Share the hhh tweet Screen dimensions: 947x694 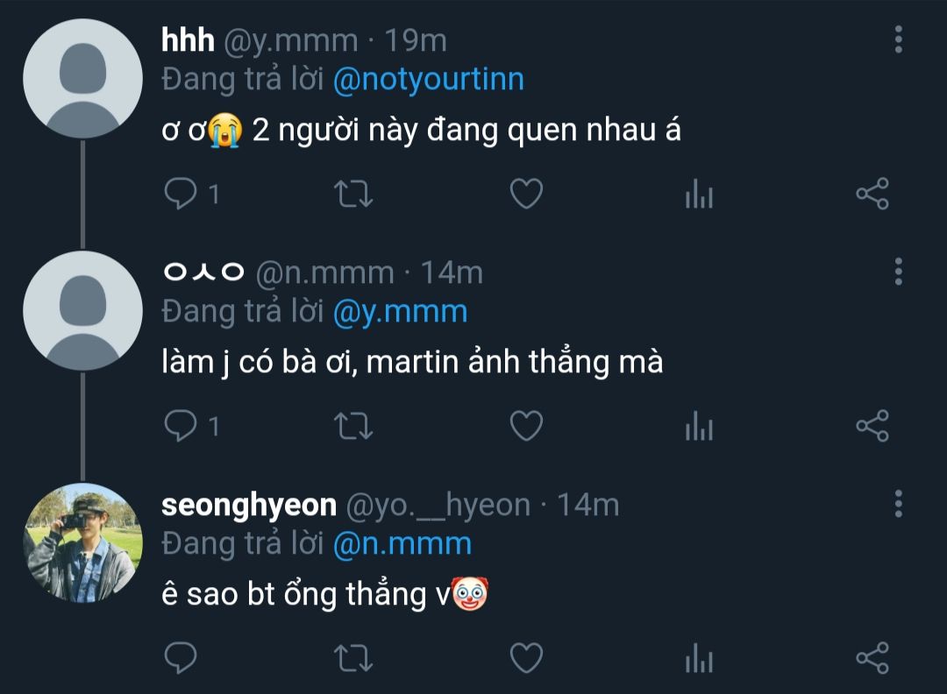point(872,194)
